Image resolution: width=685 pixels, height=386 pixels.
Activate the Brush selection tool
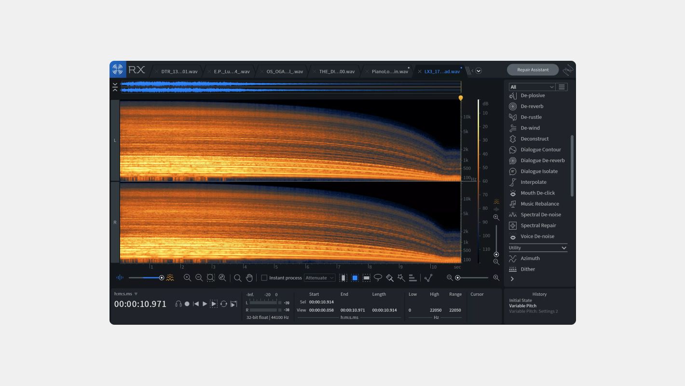tap(390, 278)
